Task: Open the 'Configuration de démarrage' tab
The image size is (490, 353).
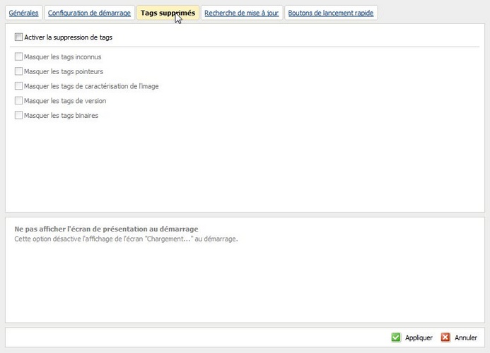Action: pyautogui.click(x=89, y=13)
